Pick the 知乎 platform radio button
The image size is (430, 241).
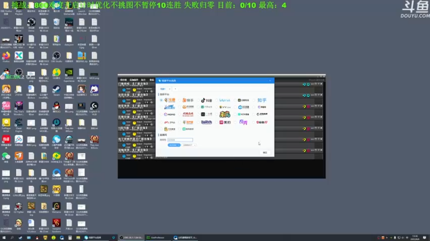tap(254, 100)
